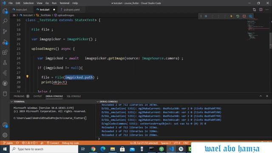Viewport: 272px width, 153px height.
Task: Open the Terminal menu
Action: click(x=64, y=3)
